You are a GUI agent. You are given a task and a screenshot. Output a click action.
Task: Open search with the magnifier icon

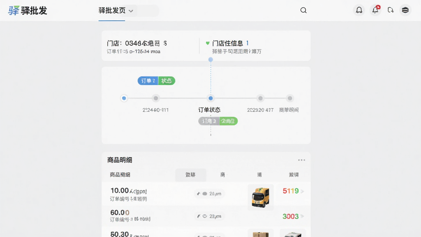tap(303, 10)
